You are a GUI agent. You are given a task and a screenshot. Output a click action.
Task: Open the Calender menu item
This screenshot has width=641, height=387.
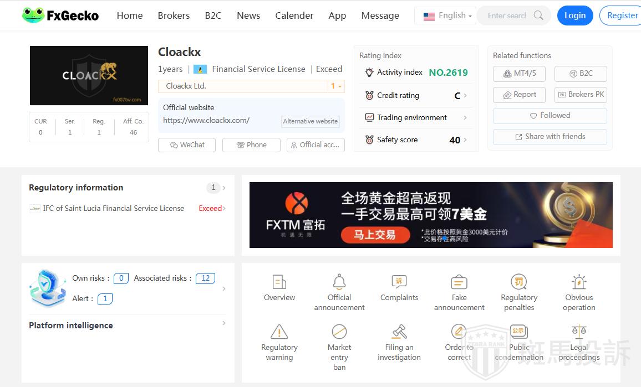(x=294, y=16)
